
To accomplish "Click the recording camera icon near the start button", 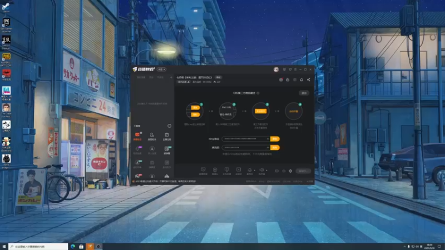I will click(276, 171).
